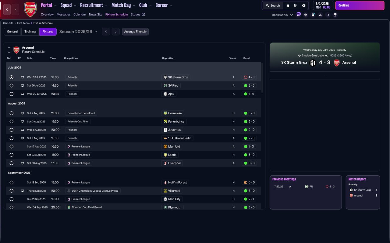The height and width of the screenshot is (243, 390).
Task: Expand the Squad menu chevron
Action: (75, 5)
